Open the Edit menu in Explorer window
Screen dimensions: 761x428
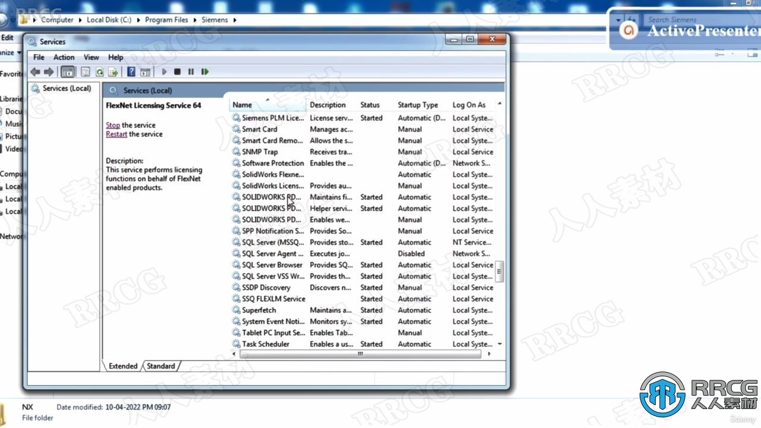[x=7, y=37]
